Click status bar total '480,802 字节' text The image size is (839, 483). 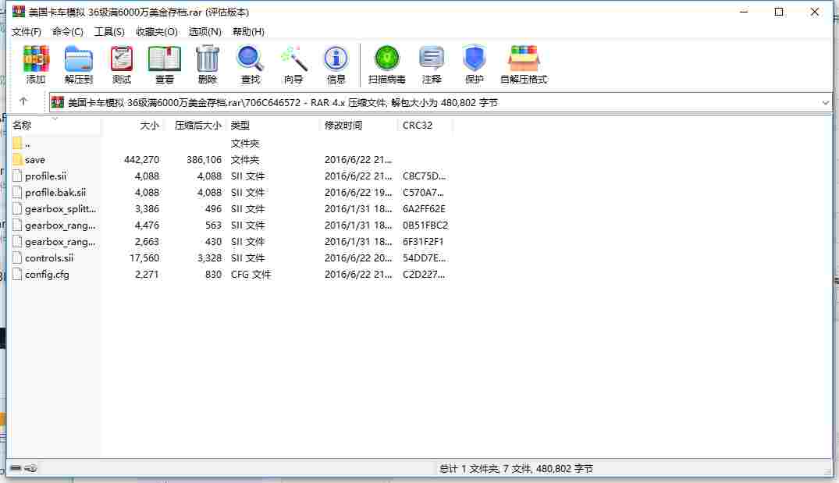(x=564, y=469)
